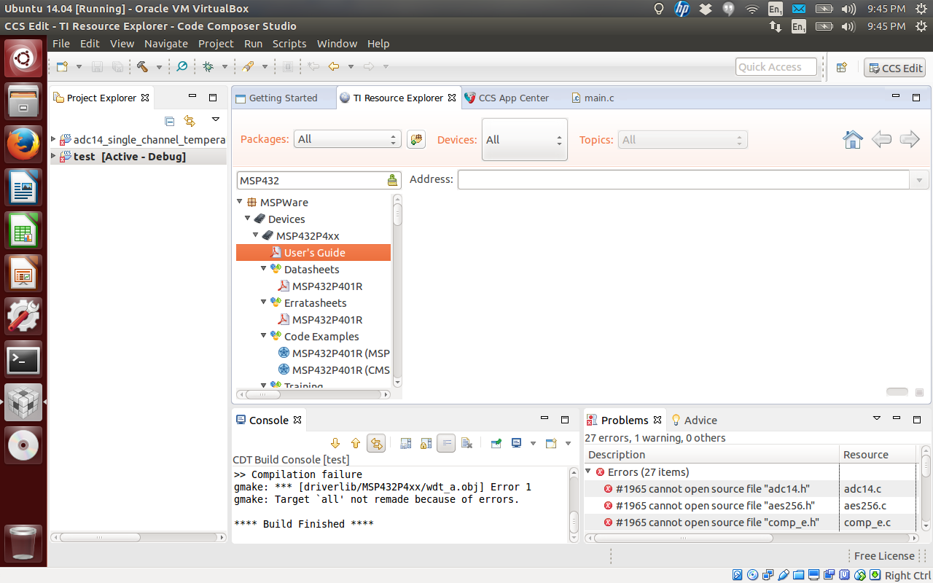The width and height of the screenshot is (933, 583).
Task: Click the Resource Explorer back arrow
Action: (882, 139)
